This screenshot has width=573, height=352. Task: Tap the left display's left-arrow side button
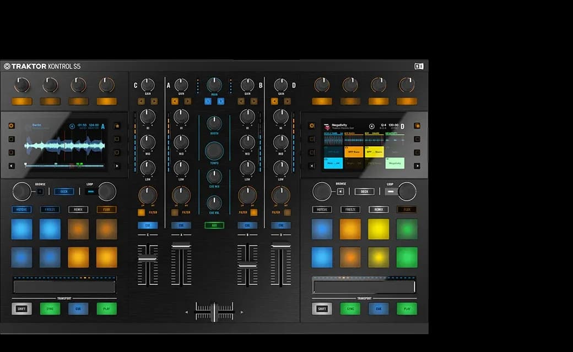click(x=12, y=166)
